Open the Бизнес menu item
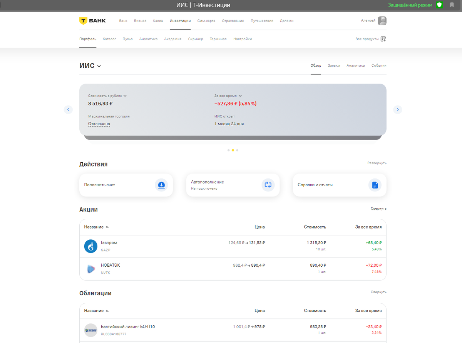Image resolution: width=462 pixels, height=343 pixels. click(140, 21)
